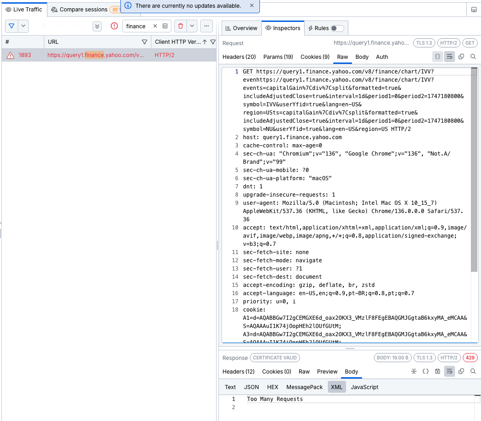The image size is (481, 421).
Task: Toggle word wrap in the request viewer
Action: pyautogui.click(x=449, y=57)
